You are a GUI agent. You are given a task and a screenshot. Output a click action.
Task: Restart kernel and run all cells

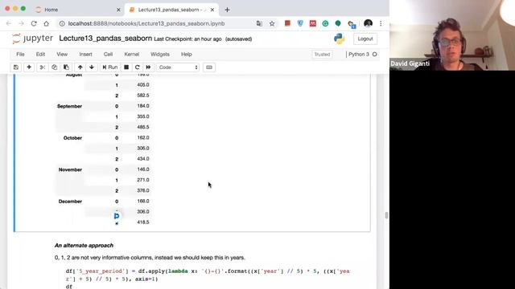tap(148, 67)
